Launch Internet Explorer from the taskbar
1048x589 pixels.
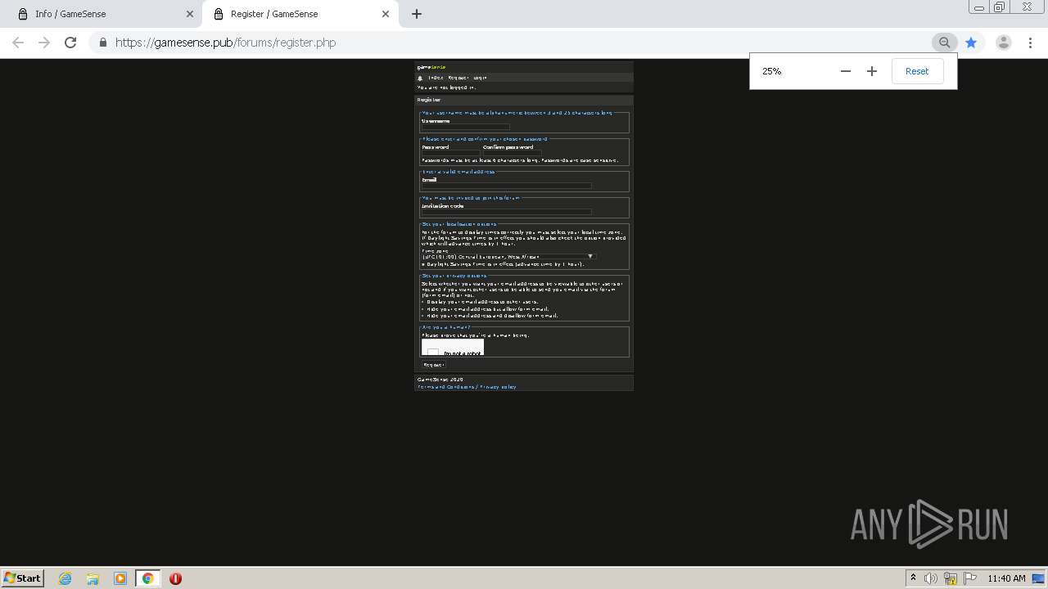65,578
